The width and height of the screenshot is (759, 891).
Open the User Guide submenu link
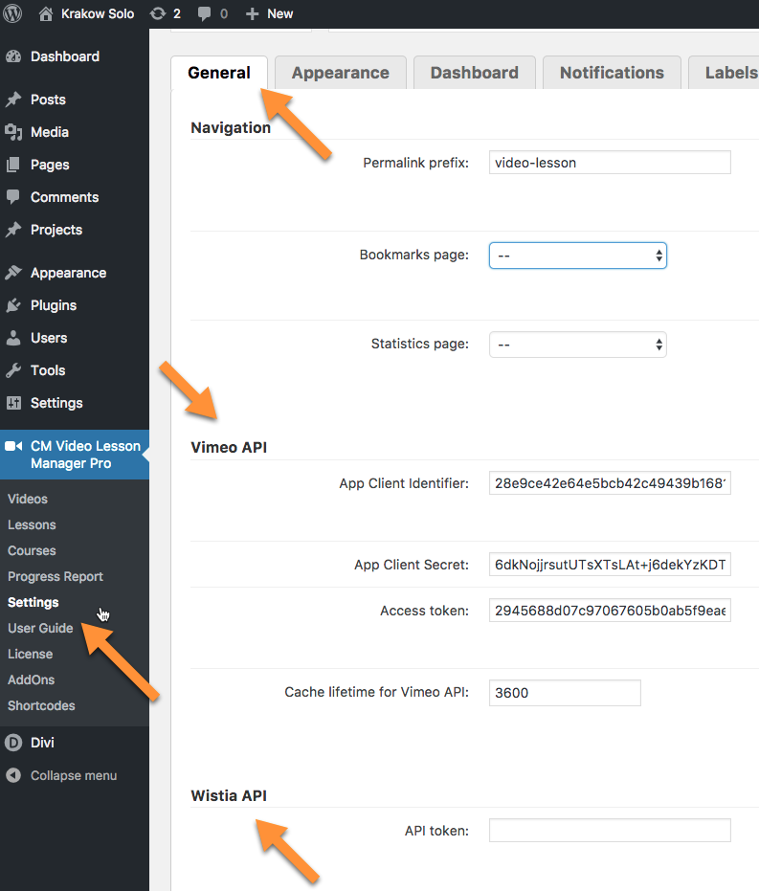[40, 629]
